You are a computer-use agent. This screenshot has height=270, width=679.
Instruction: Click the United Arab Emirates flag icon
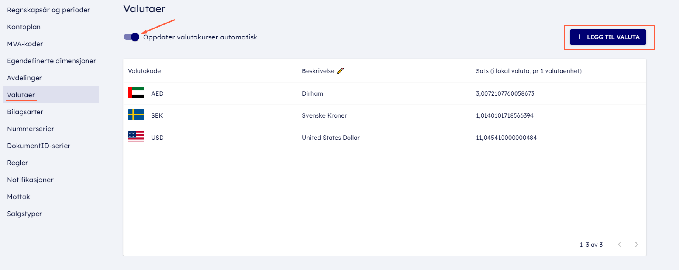[x=136, y=93]
